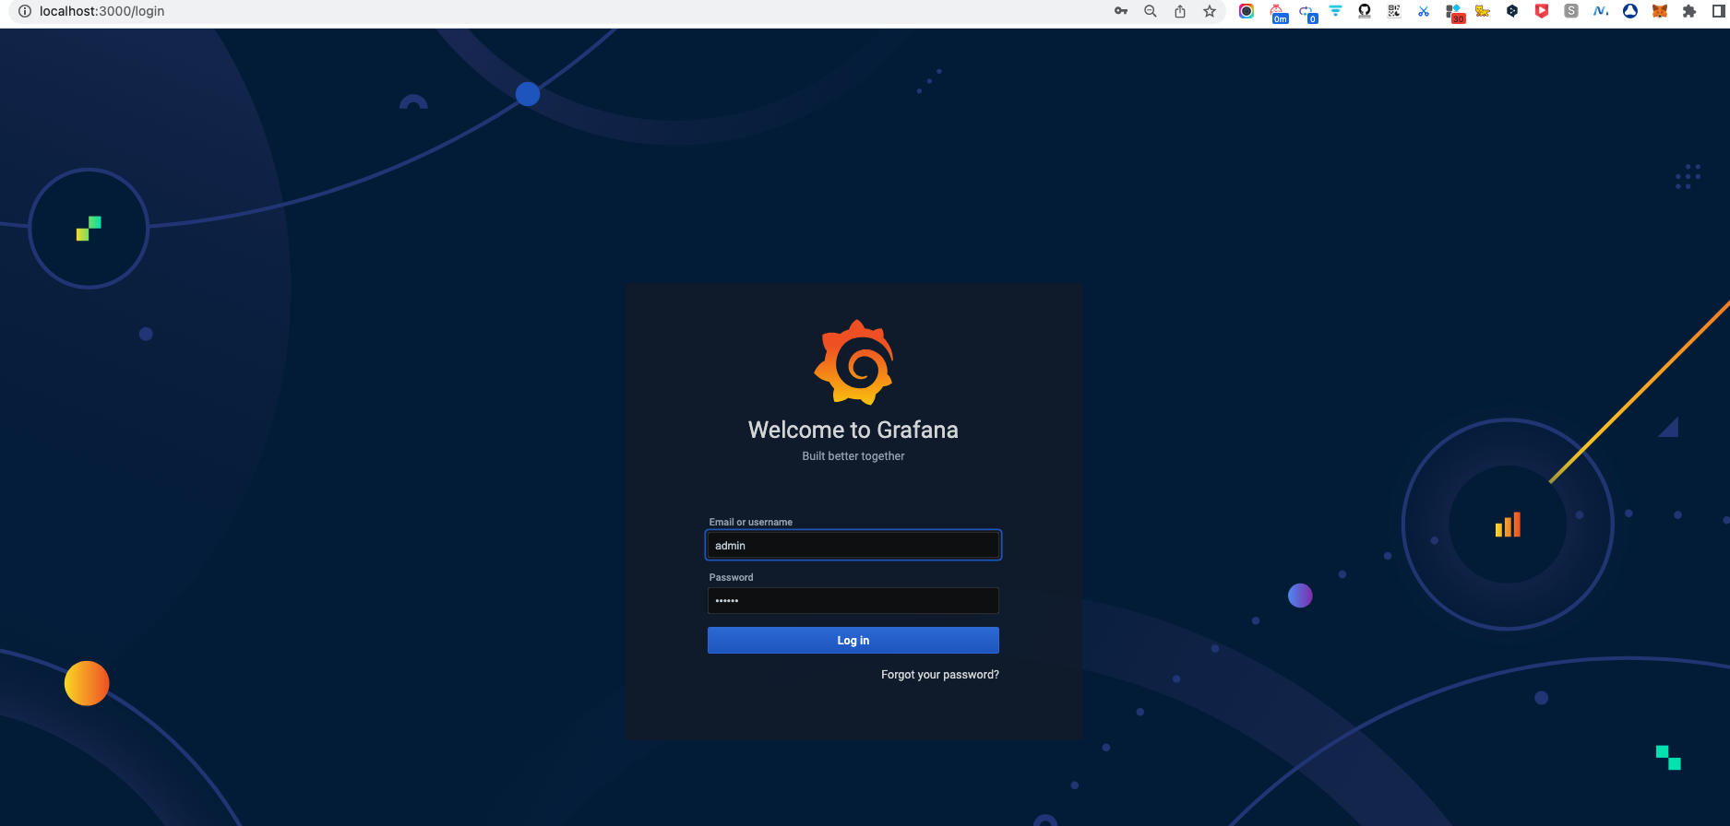The height and width of the screenshot is (826, 1730).
Task: Open the timer extension showing 0m
Action: (1278, 13)
